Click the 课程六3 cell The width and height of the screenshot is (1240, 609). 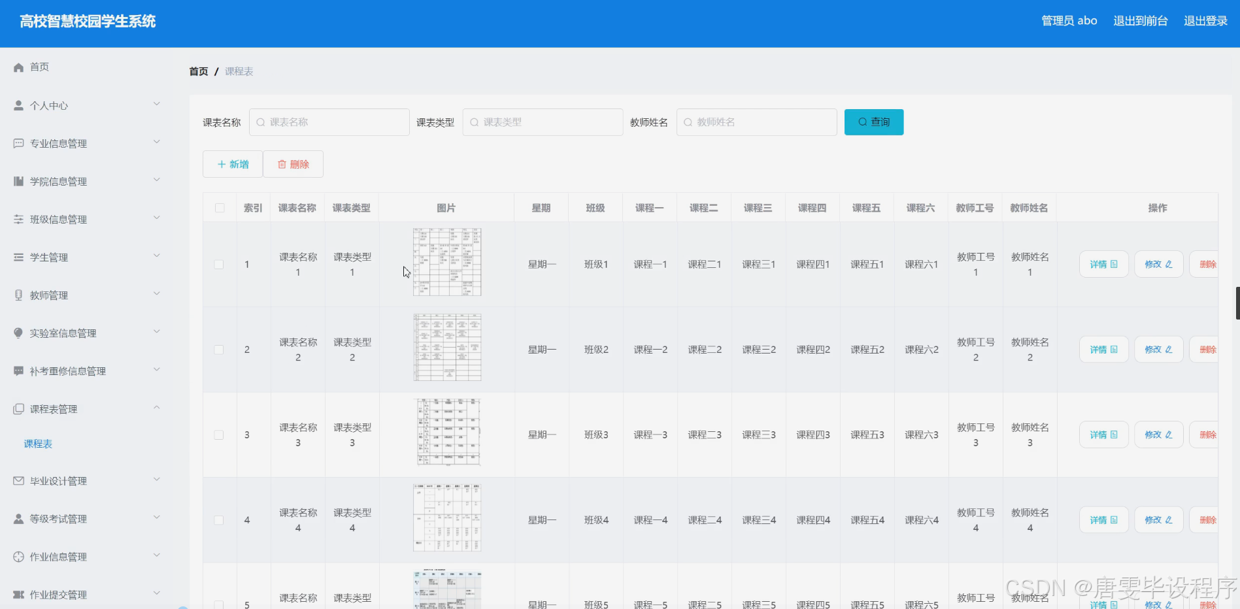coord(922,435)
